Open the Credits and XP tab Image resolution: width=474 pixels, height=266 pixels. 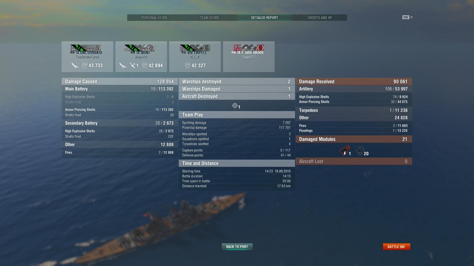coord(319,18)
